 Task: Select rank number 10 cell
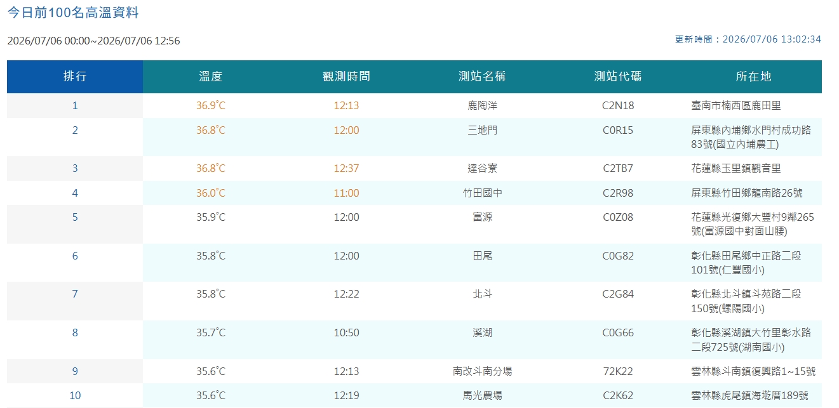[75, 395]
